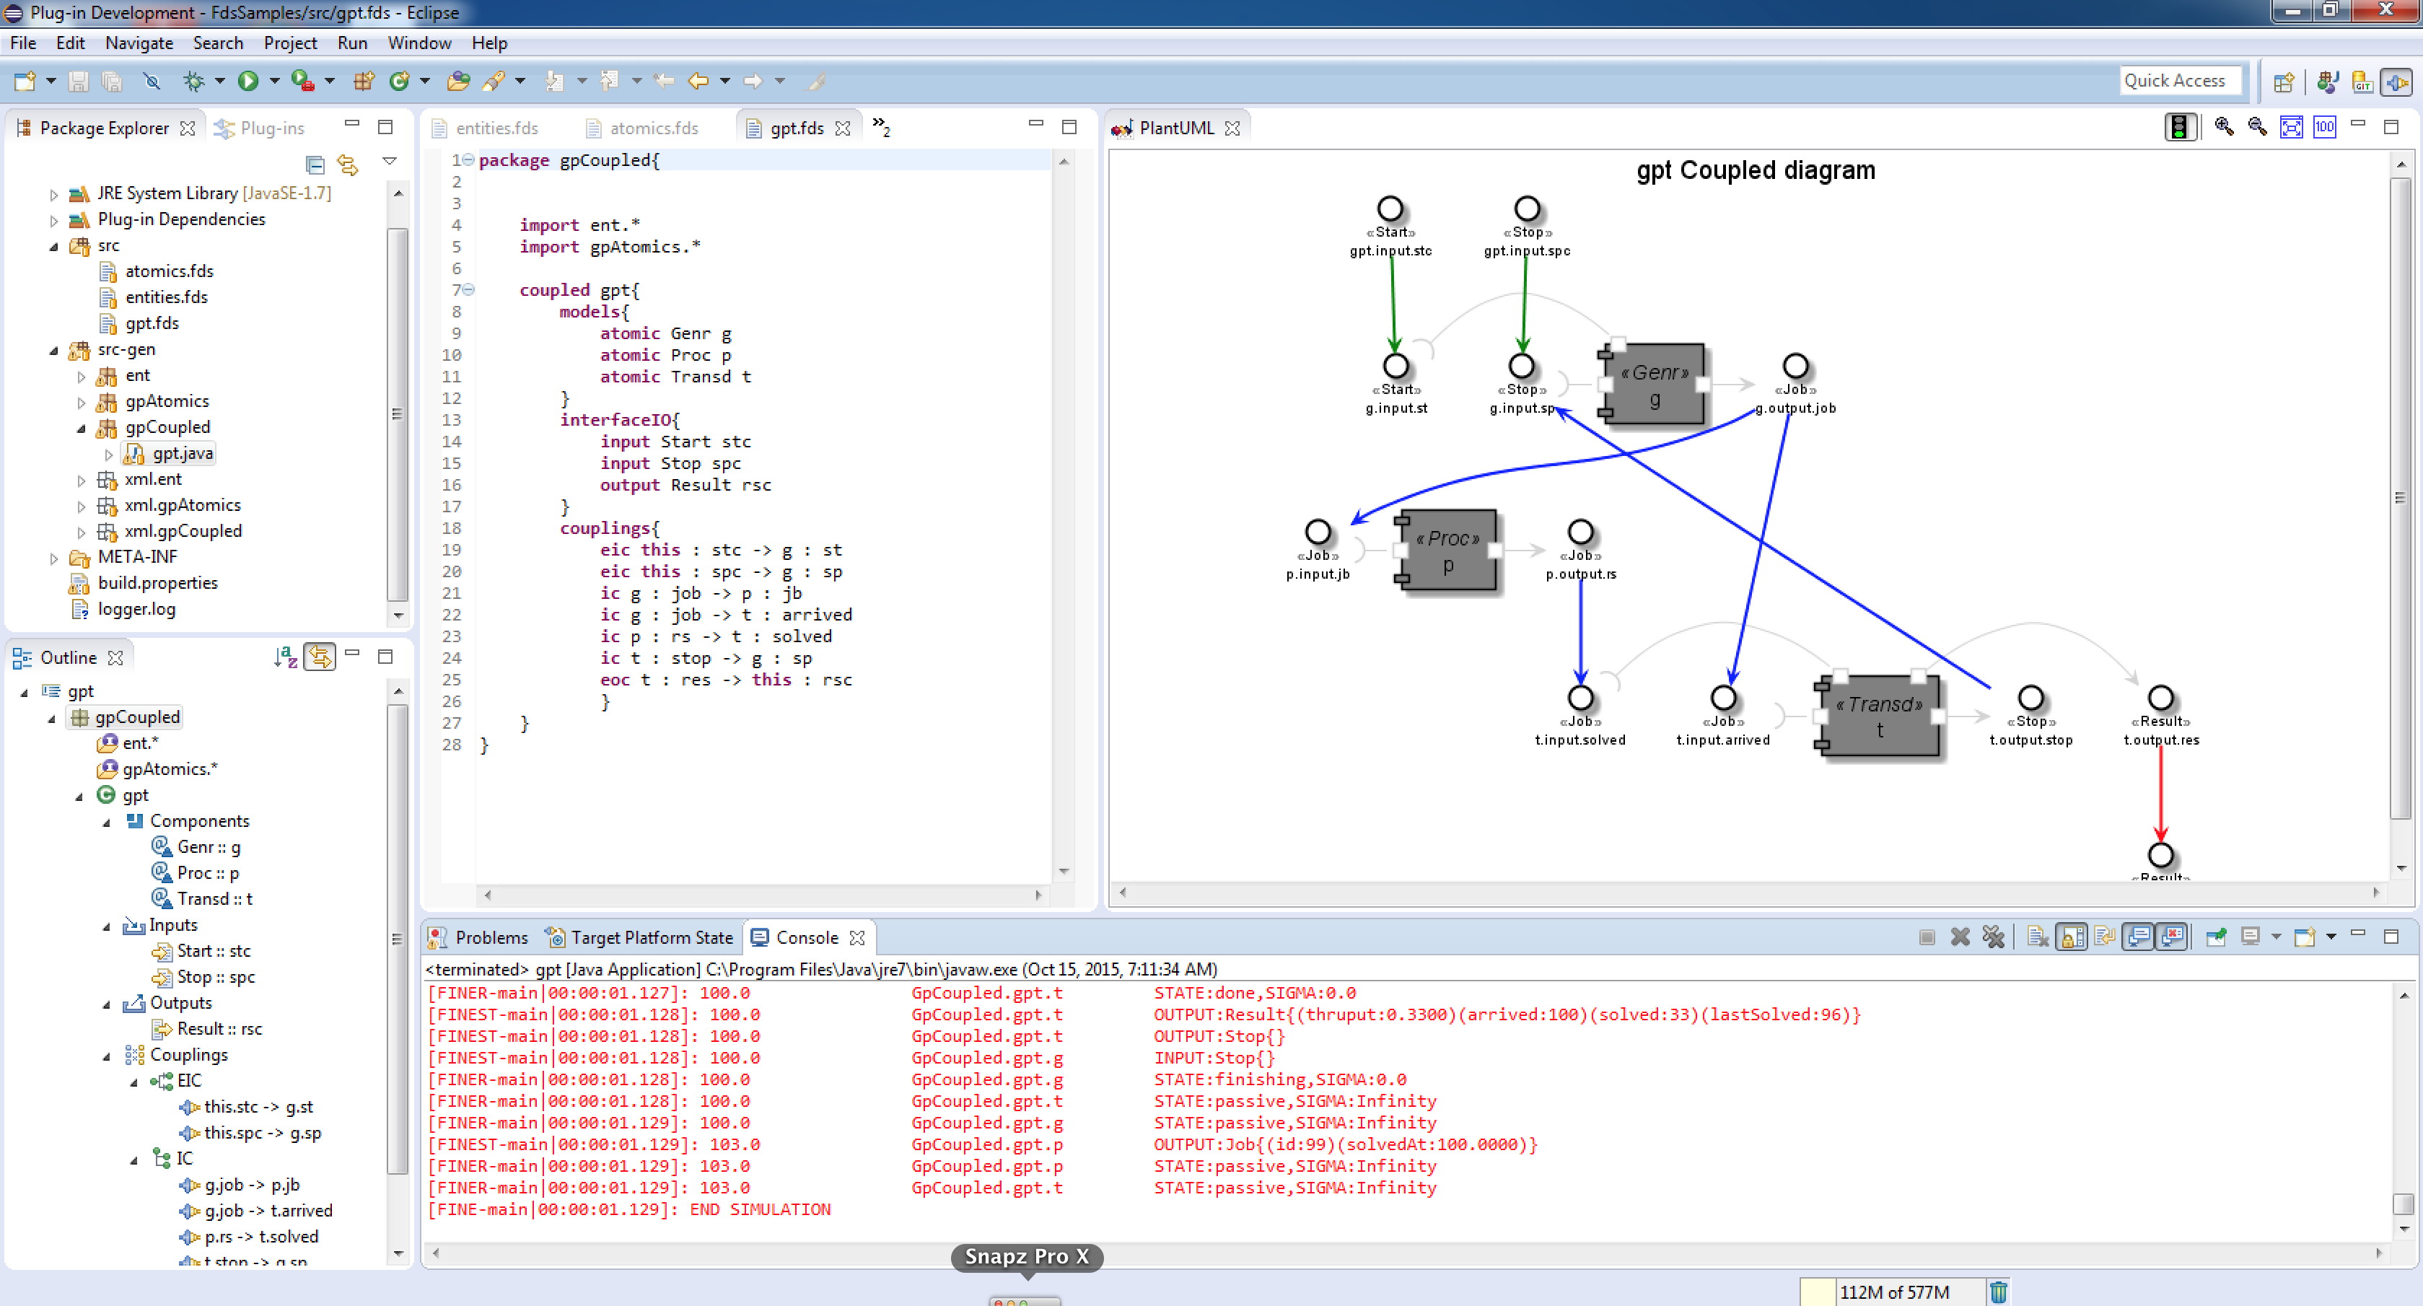Image resolution: width=2423 pixels, height=1306 pixels.
Task: Click Remove All Terminated Launches icon
Action: click(1993, 937)
